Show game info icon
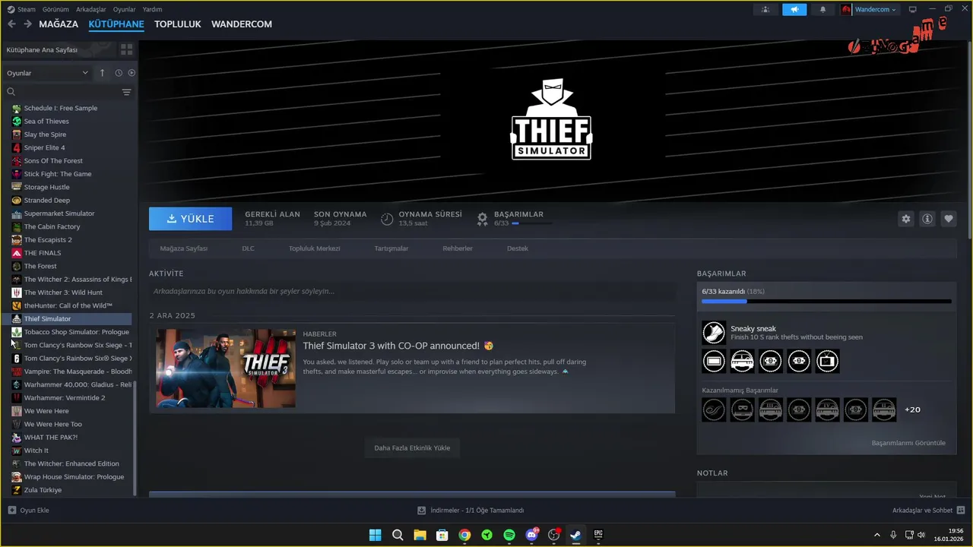973x547 pixels. [x=927, y=219]
